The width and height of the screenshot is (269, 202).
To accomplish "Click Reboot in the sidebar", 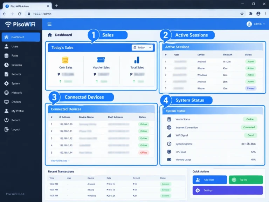I will tap(21, 120).
